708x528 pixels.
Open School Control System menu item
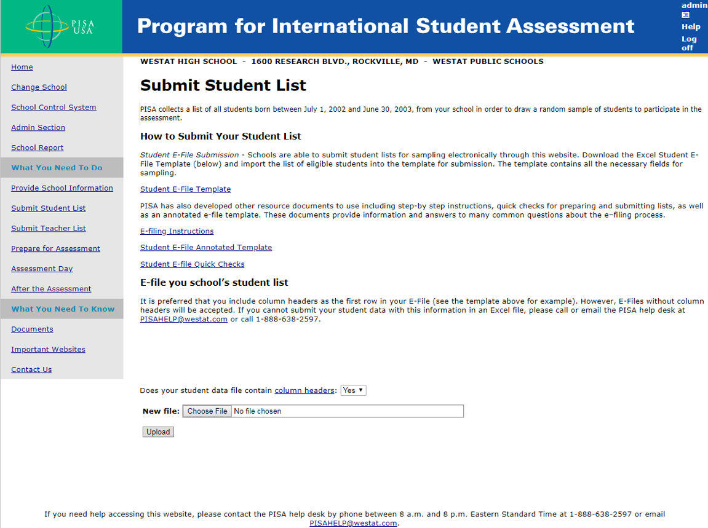coord(54,108)
